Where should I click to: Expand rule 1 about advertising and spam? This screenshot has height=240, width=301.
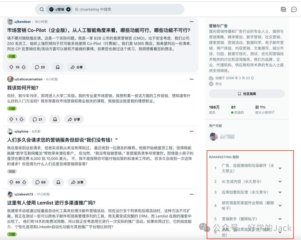tap(280, 168)
